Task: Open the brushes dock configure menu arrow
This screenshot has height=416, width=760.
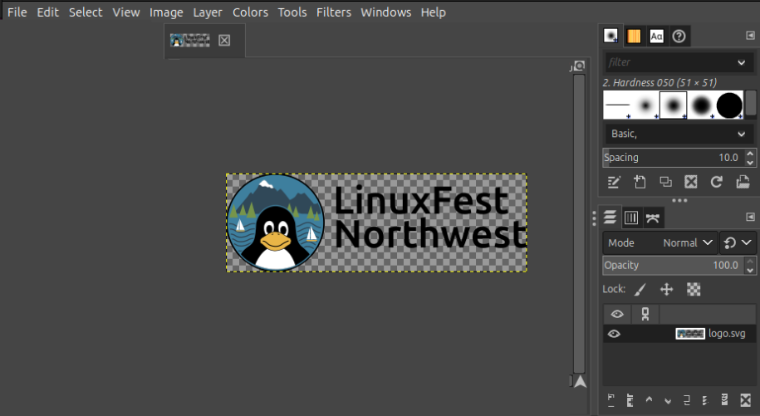Action: (750, 36)
